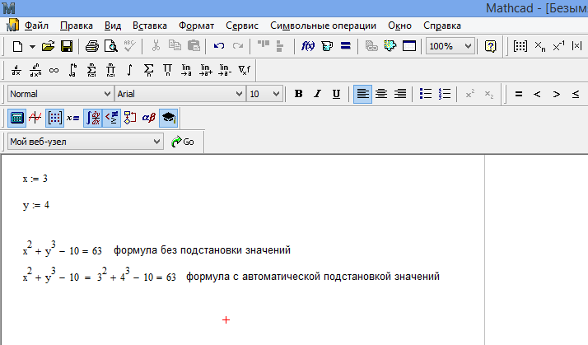Toggle underline formatting
This screenshot has height=345, width=588.
click(336, 94)
